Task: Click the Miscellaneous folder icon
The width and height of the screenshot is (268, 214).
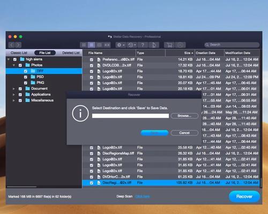Action: tap(27, 100)
